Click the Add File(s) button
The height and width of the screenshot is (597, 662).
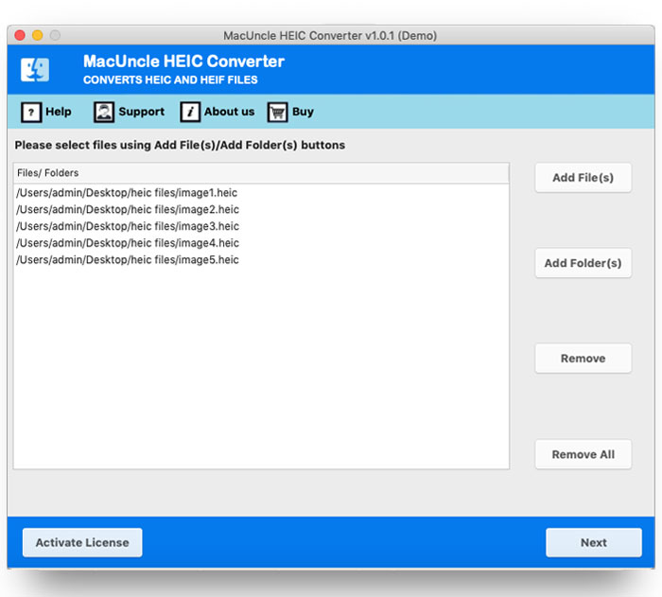tap(584, 178)
